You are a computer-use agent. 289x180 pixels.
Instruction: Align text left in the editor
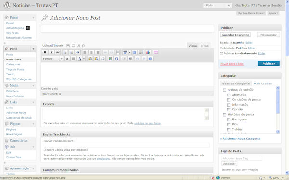pyautogui.click(x=85, y=52)
